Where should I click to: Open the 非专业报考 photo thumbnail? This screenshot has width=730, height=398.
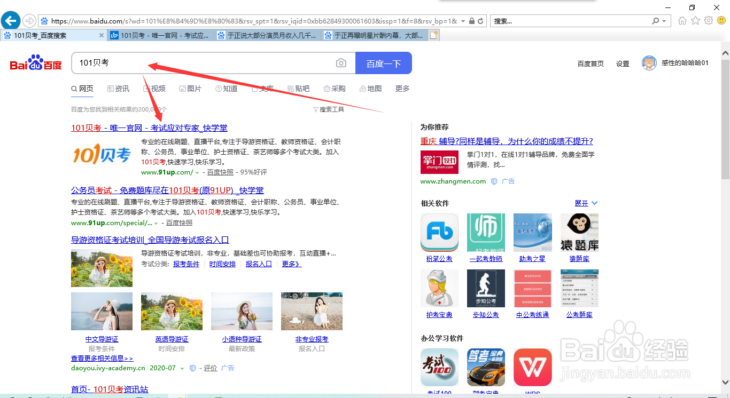coord(312,311)
